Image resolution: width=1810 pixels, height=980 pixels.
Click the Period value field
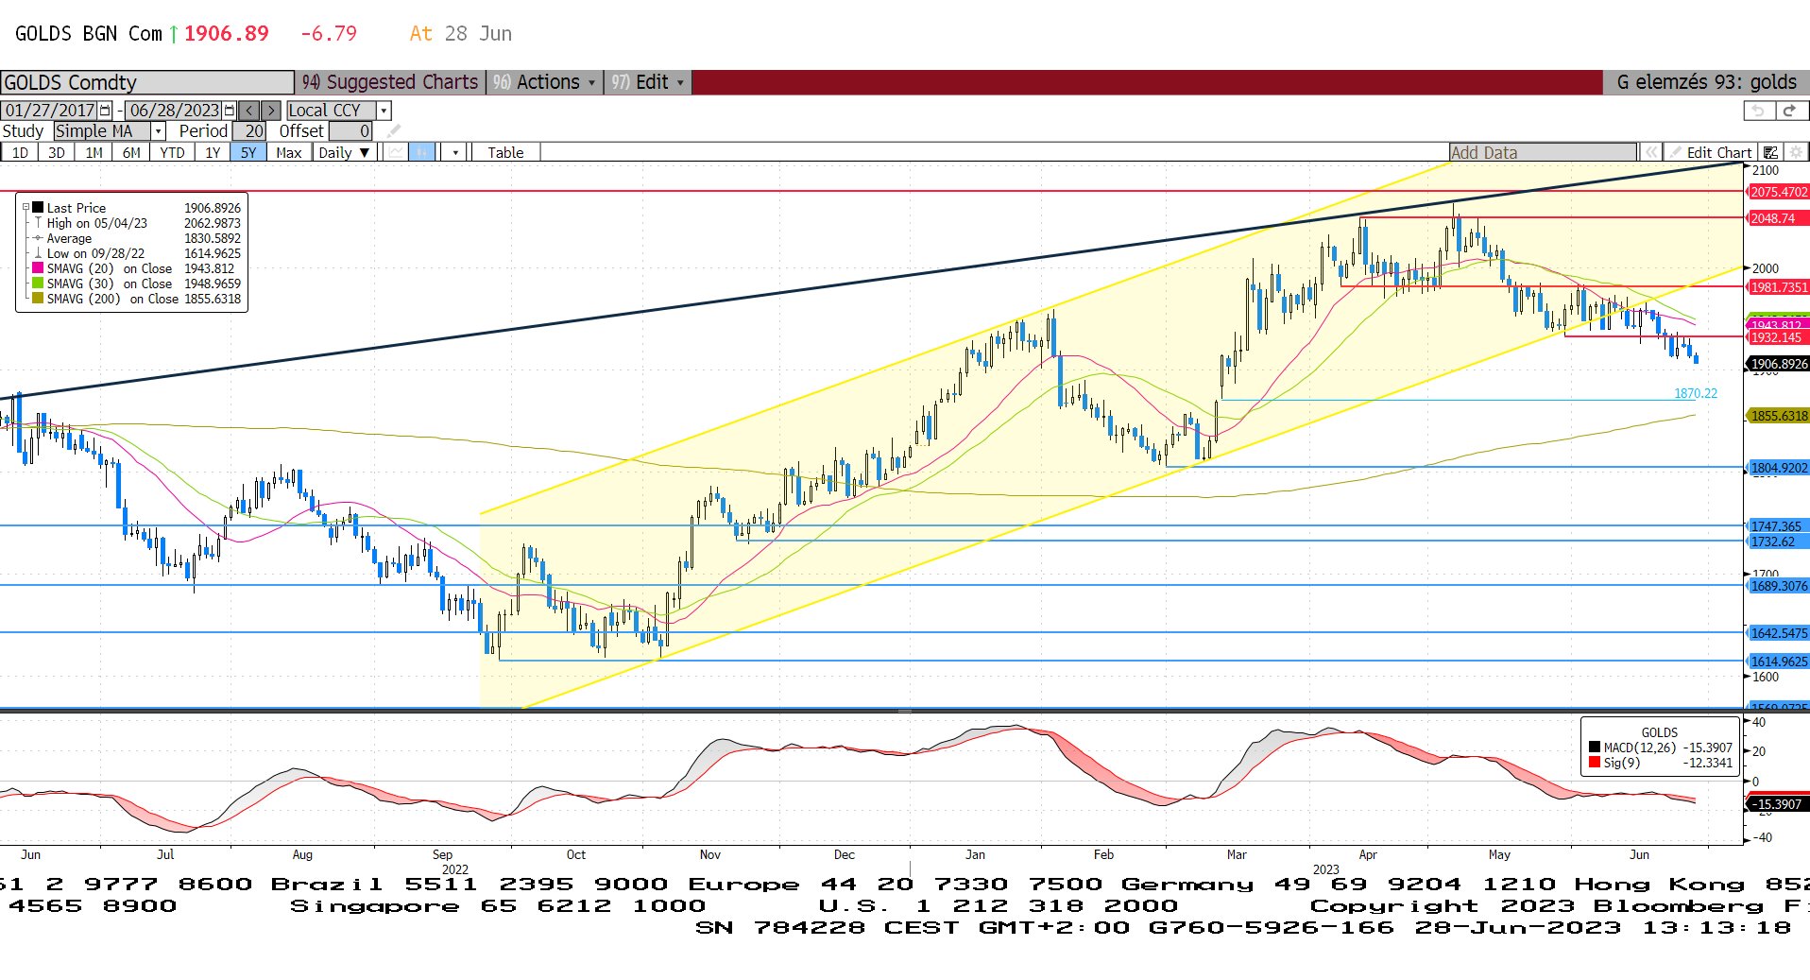(x=249, y=131)
